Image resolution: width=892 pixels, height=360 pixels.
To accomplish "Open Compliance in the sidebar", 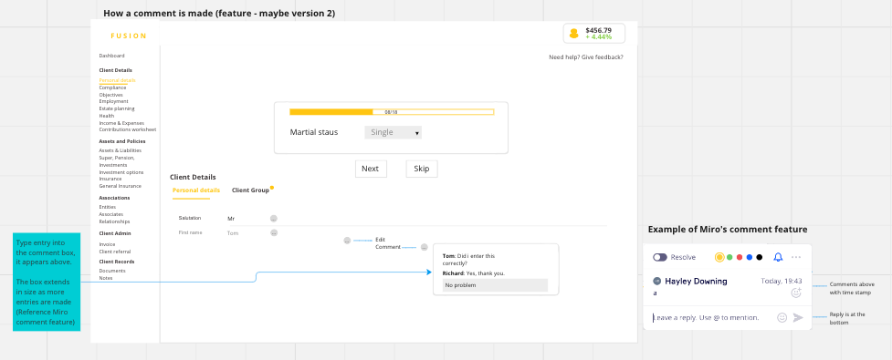I will [112, 88].
